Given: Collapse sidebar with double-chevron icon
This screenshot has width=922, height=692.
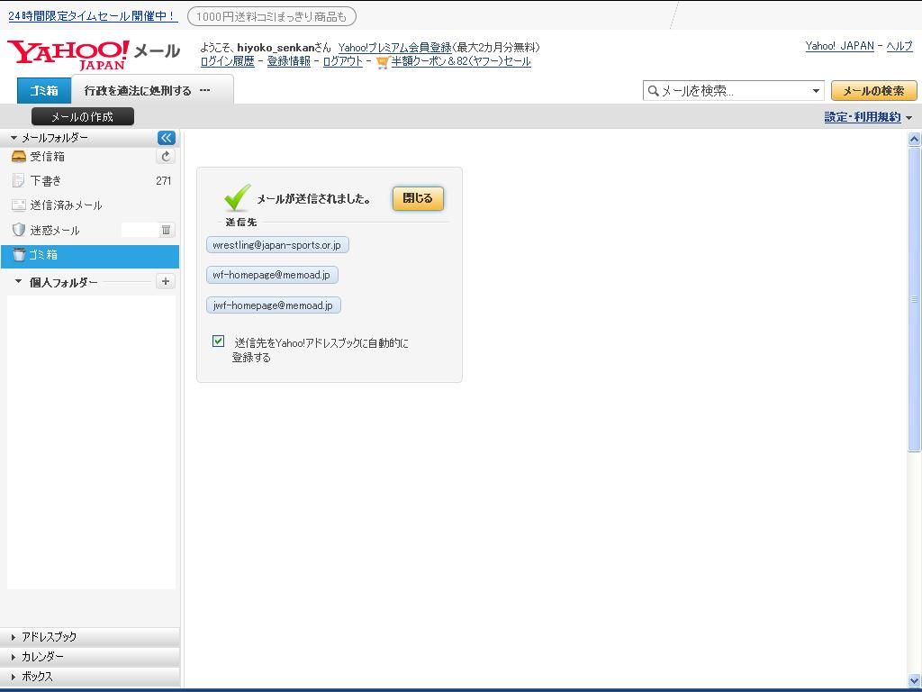Looking at the screenshot, I should click(166, 138).
